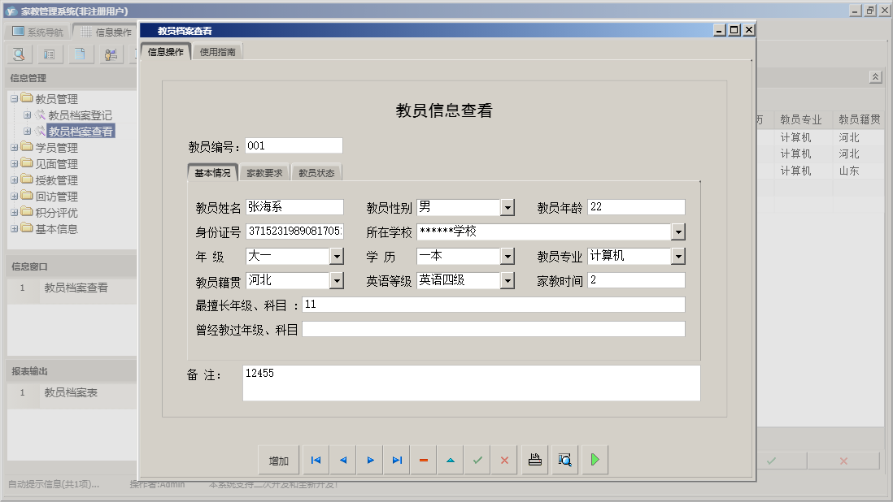Expand the 所在学校 dropdown list
This screenshot has width=893, height=502.
[677, 232]
